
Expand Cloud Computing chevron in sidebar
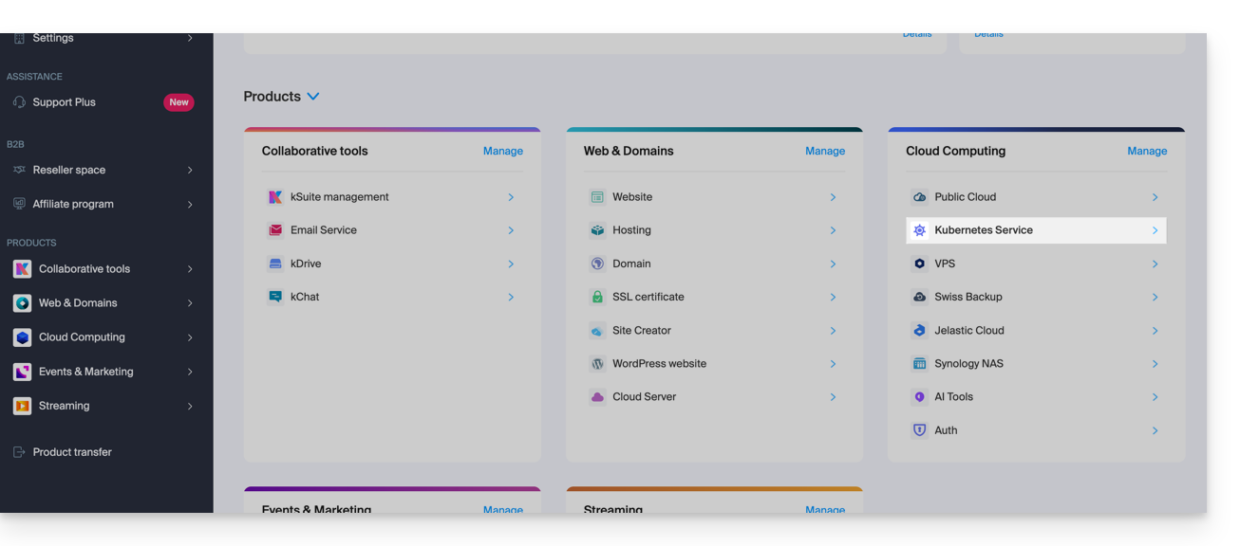[x=190, y=337]
